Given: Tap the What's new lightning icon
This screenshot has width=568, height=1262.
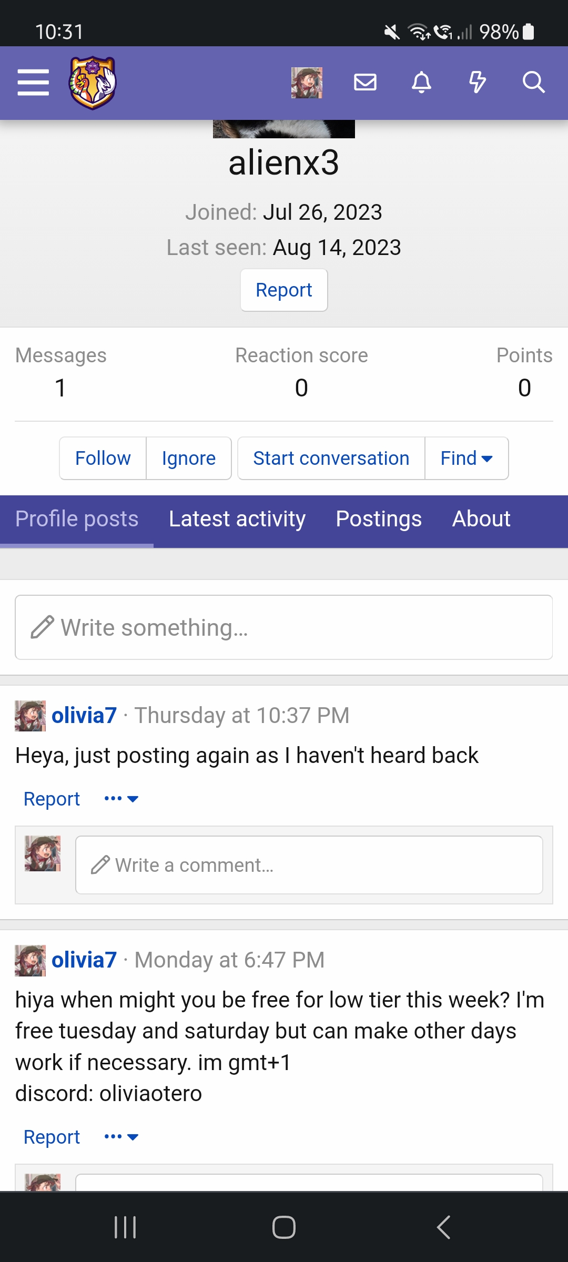Looking at the screenshot, I should (x=477, y=83).
